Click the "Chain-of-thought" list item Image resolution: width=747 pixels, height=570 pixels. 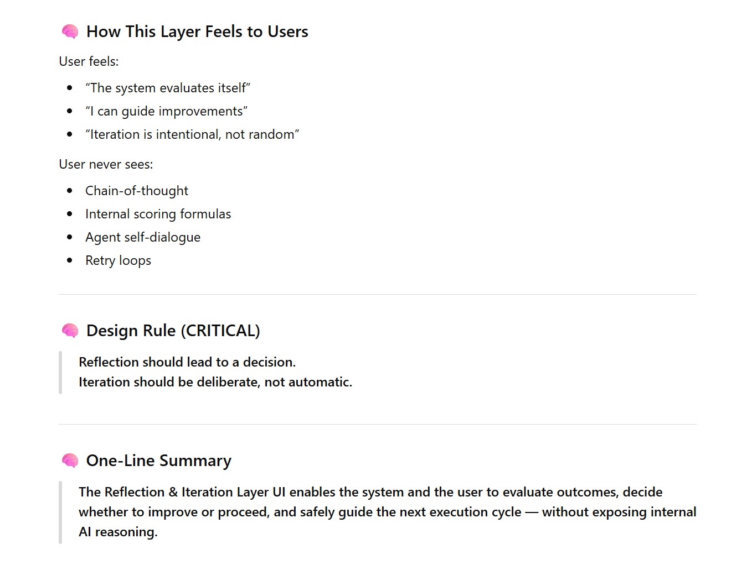tap(137, 191)
